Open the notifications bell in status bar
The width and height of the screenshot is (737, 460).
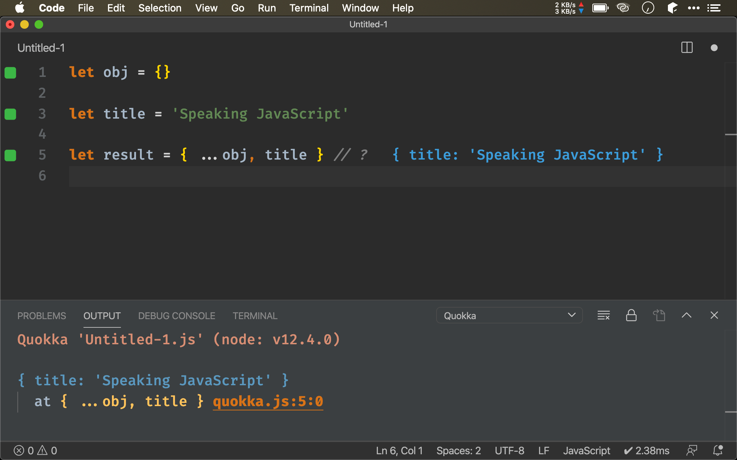718,450
